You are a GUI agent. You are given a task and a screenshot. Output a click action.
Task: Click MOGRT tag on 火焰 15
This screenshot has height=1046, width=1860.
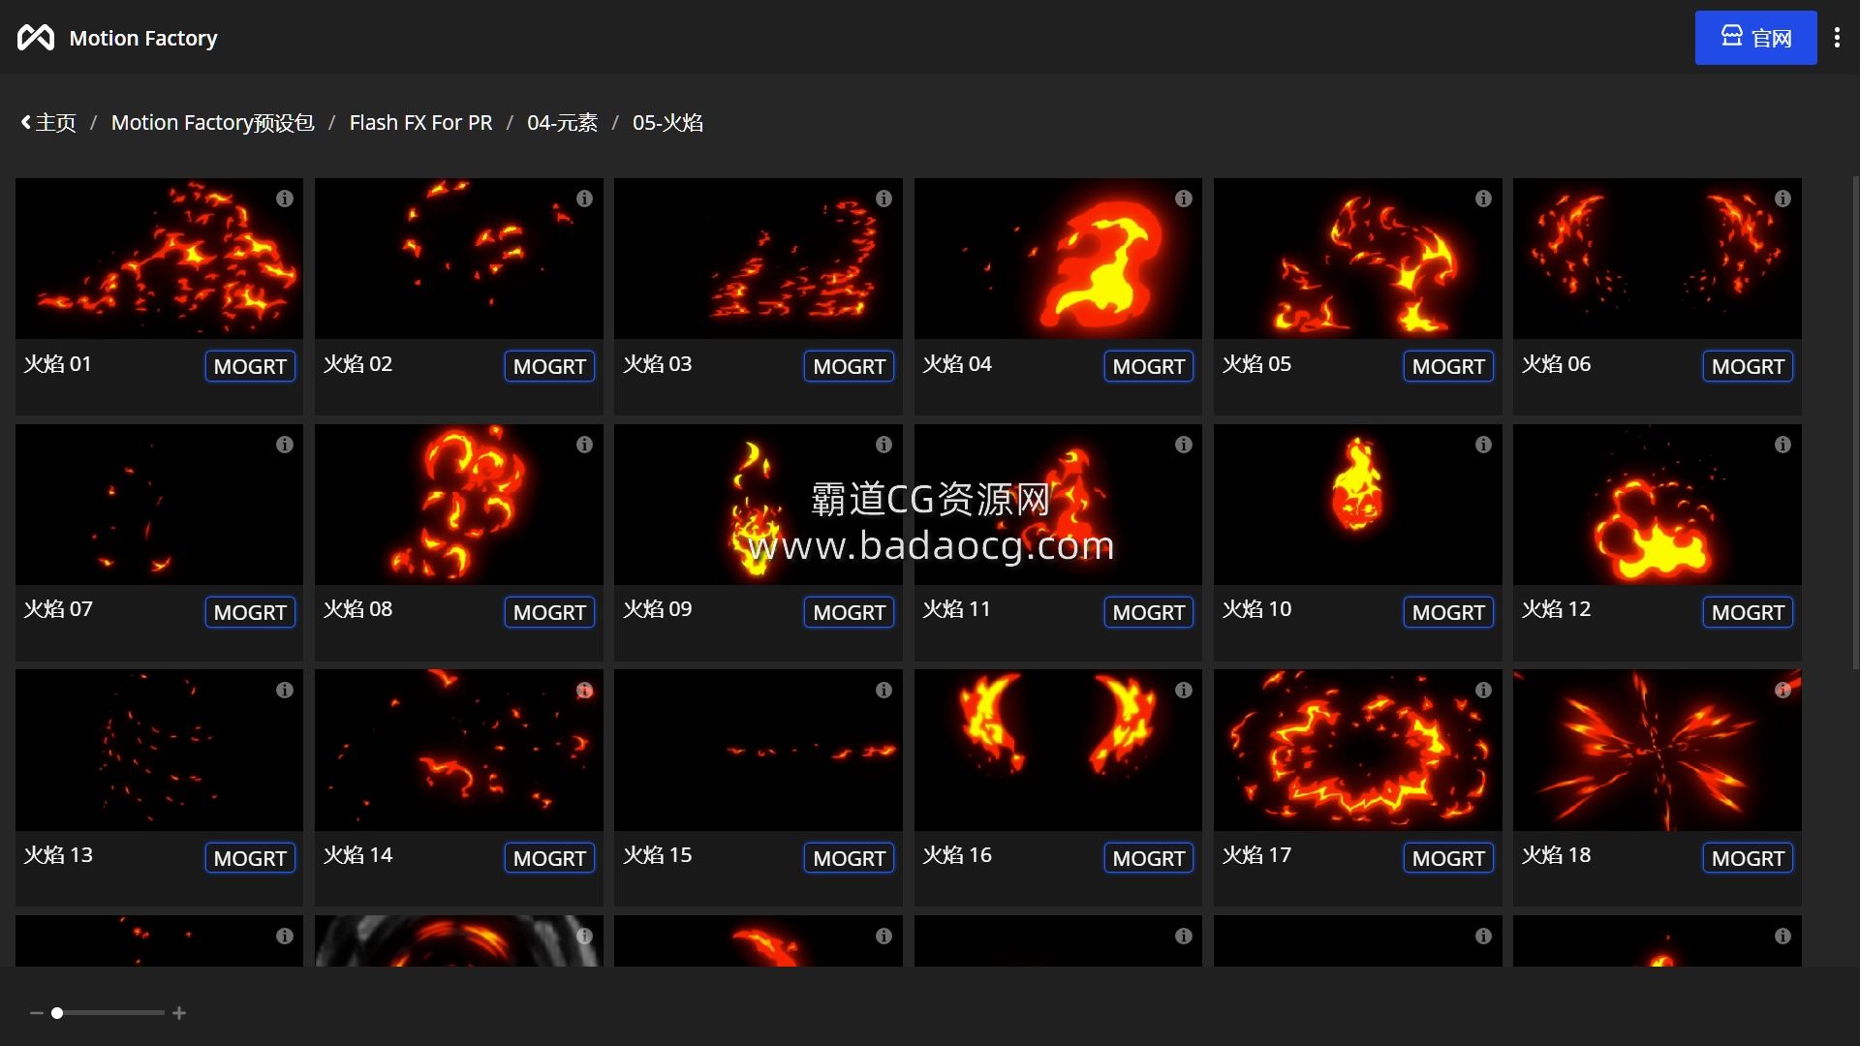[x=849, y=858]
